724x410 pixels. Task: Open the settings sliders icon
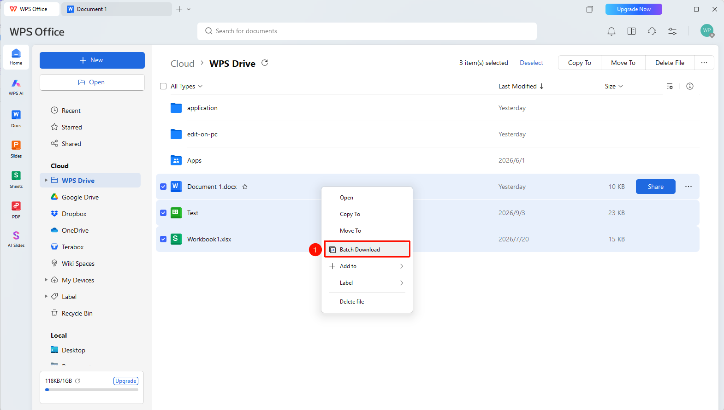point(672,31)
